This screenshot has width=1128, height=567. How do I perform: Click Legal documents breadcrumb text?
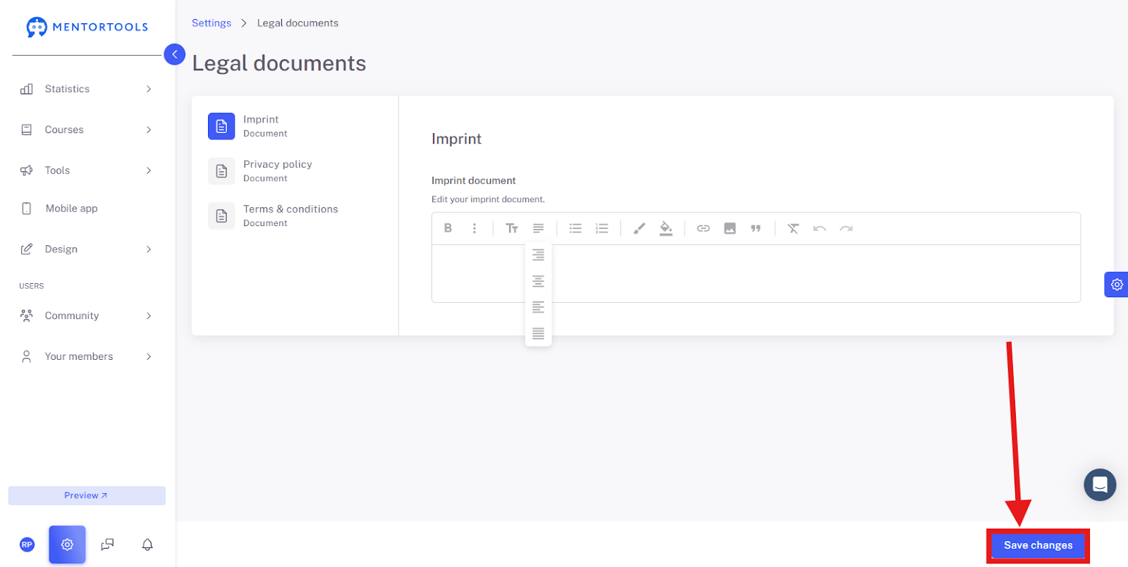[x=298, y=23]
